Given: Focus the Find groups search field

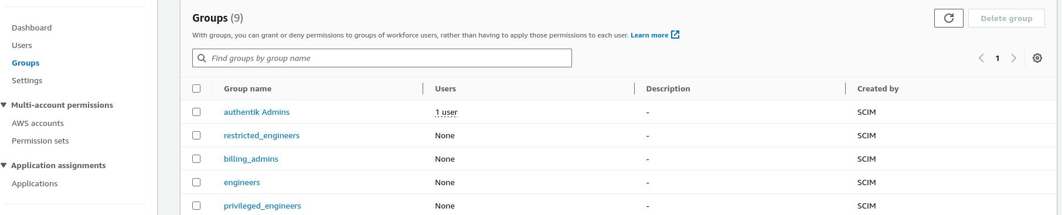Looking at the screenshot, I should coord(382,58).
